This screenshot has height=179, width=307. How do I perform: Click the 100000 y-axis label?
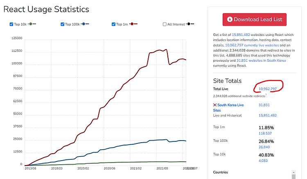(x=17, y=63)
